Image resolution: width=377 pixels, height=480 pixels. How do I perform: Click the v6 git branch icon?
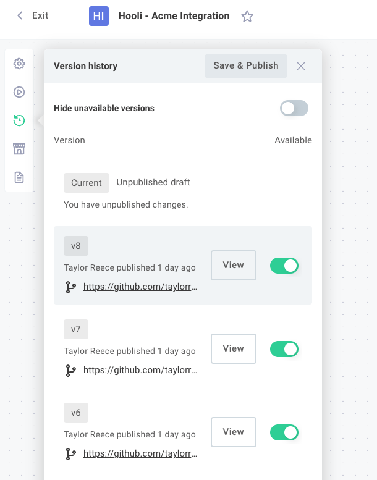(x=70, y=454)
